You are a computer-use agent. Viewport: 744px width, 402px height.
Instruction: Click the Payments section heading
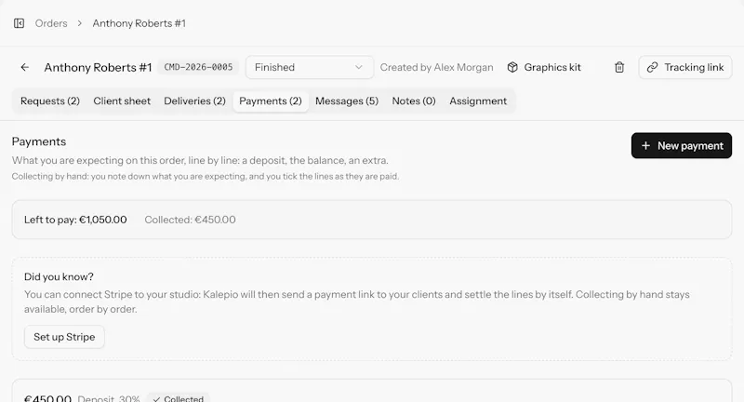[39, 141]
